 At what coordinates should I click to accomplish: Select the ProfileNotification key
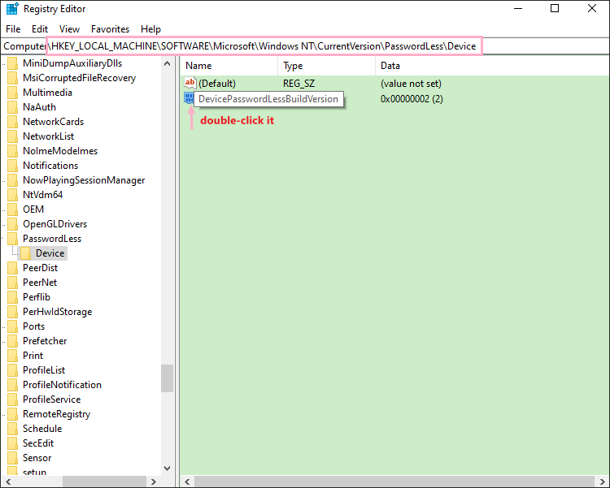pyautogui.click(x=63, y=385)
